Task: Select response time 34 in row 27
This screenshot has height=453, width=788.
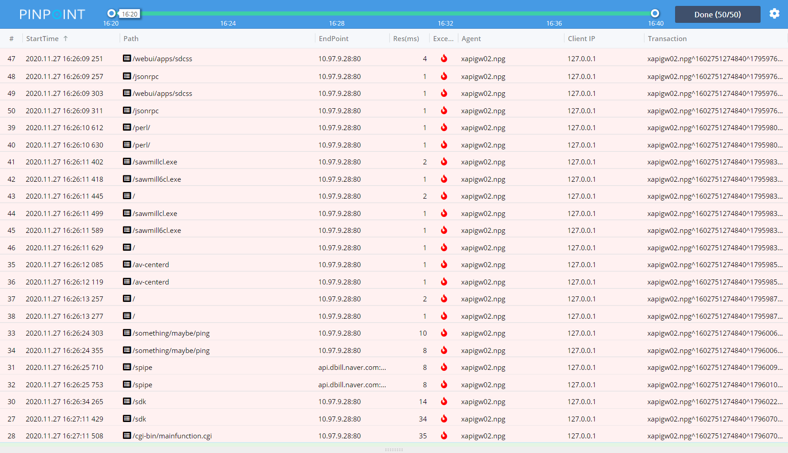Action: point(423,419)
